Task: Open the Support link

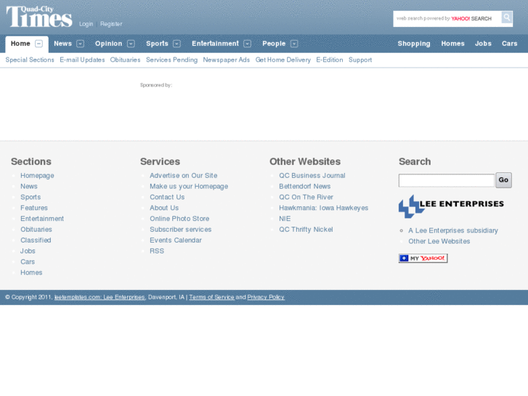Action: pos(360,60)
